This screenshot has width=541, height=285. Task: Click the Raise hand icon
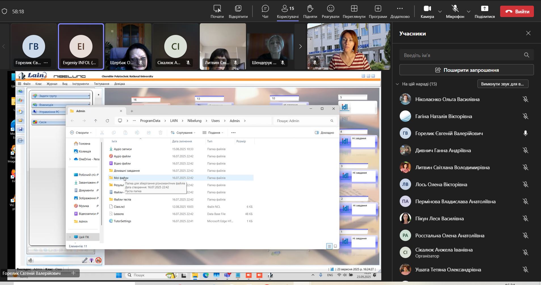point(310,9)
